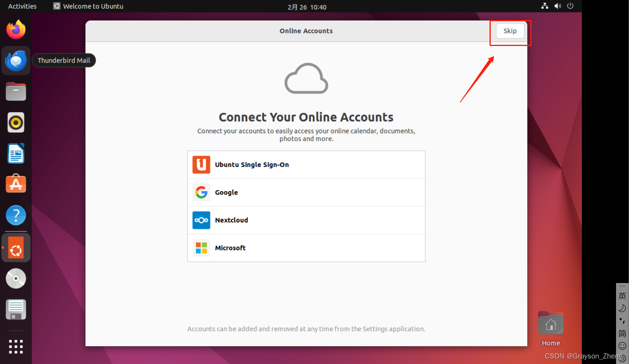Open the floppy drive icon in dock

tap(16, 310)
